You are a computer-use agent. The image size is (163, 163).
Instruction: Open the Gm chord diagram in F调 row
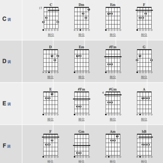tap(81, 144)
